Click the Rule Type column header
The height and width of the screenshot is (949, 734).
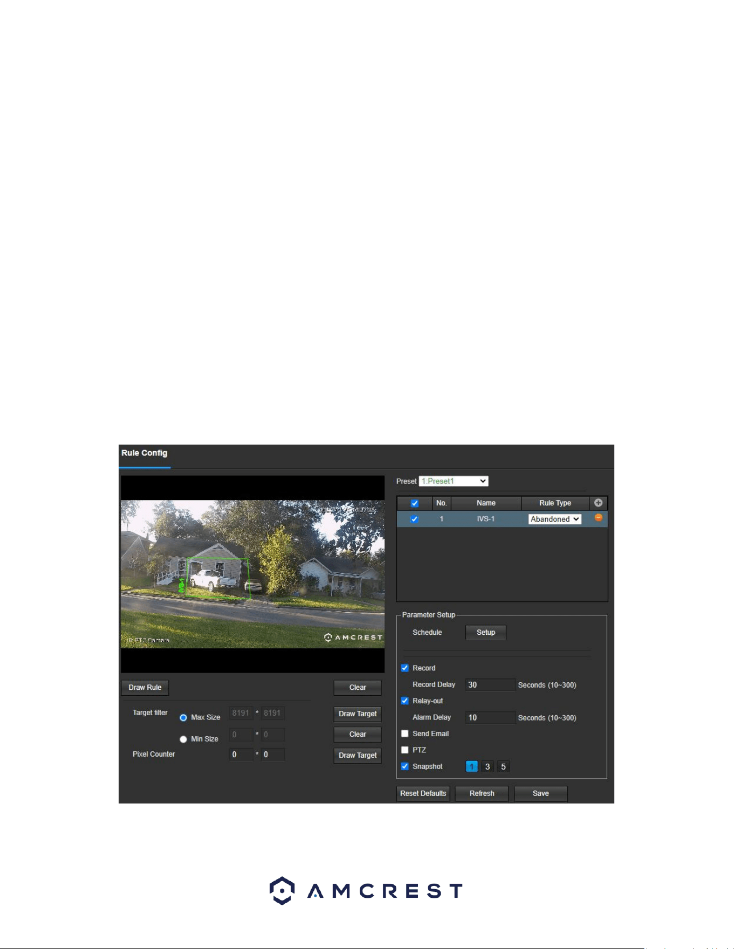click(x=555, y=503)
